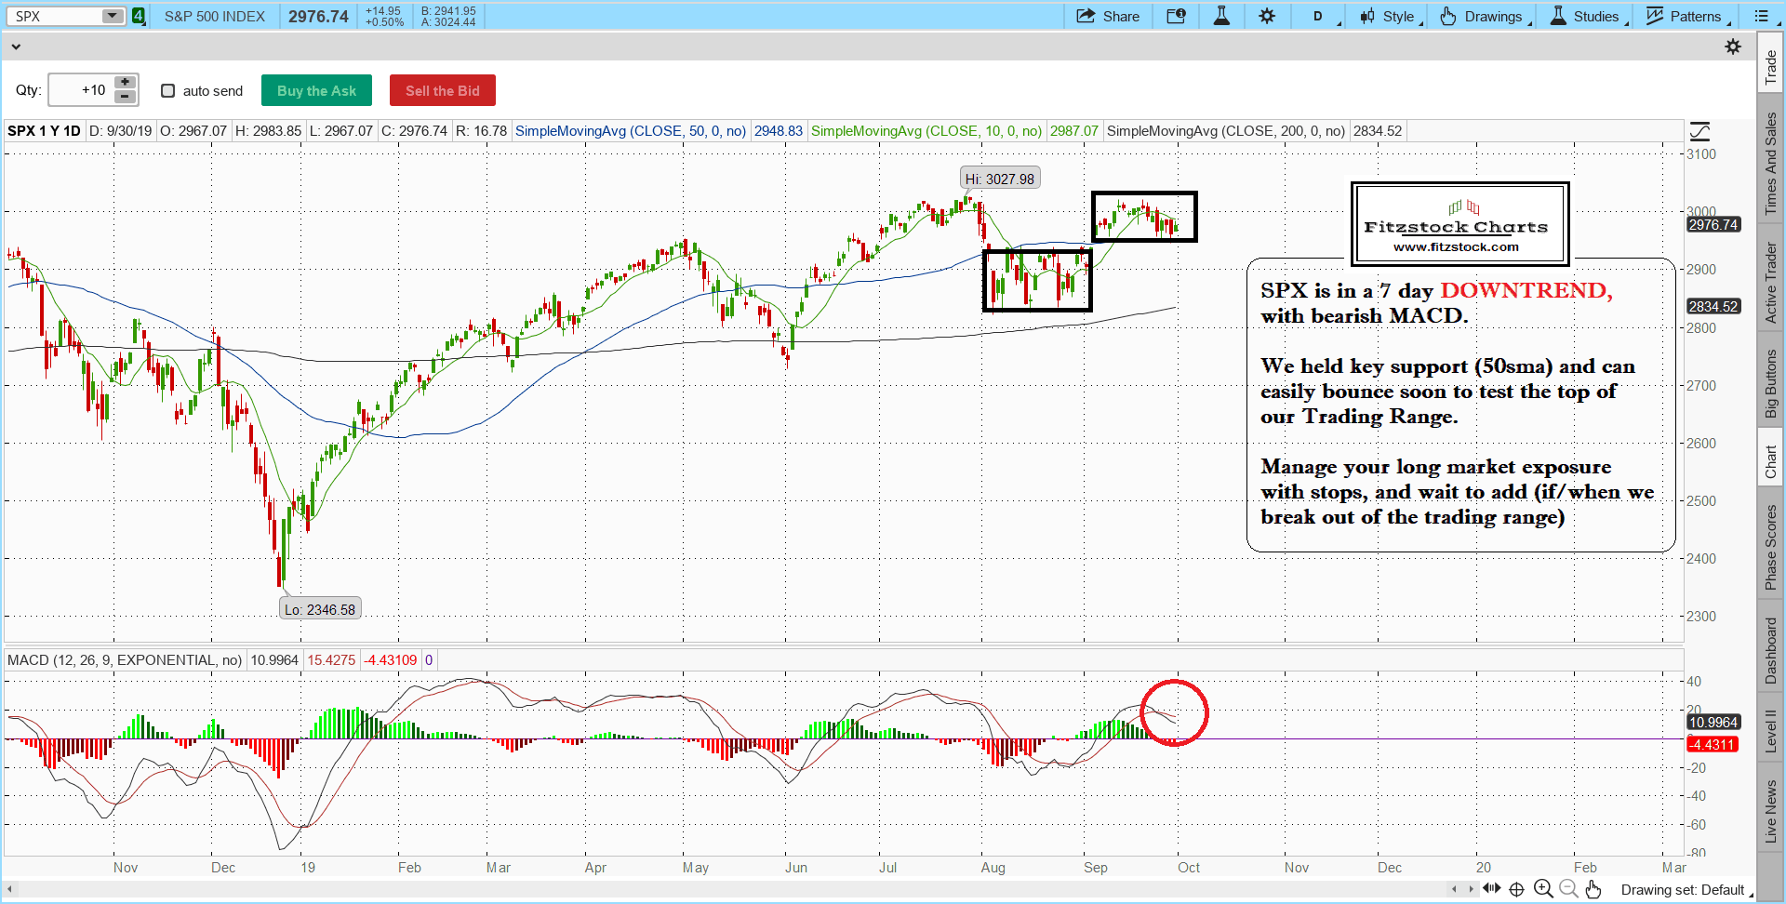The width and height of the screenshot is (1786, 904).
Task: Click the Sell the Bid button
Action: (x=442, y=90)
